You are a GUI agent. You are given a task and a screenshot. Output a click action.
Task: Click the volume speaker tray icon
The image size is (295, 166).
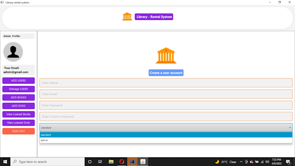coord(267,162)
